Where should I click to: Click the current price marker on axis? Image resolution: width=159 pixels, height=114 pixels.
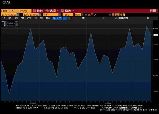click(156, 35)
